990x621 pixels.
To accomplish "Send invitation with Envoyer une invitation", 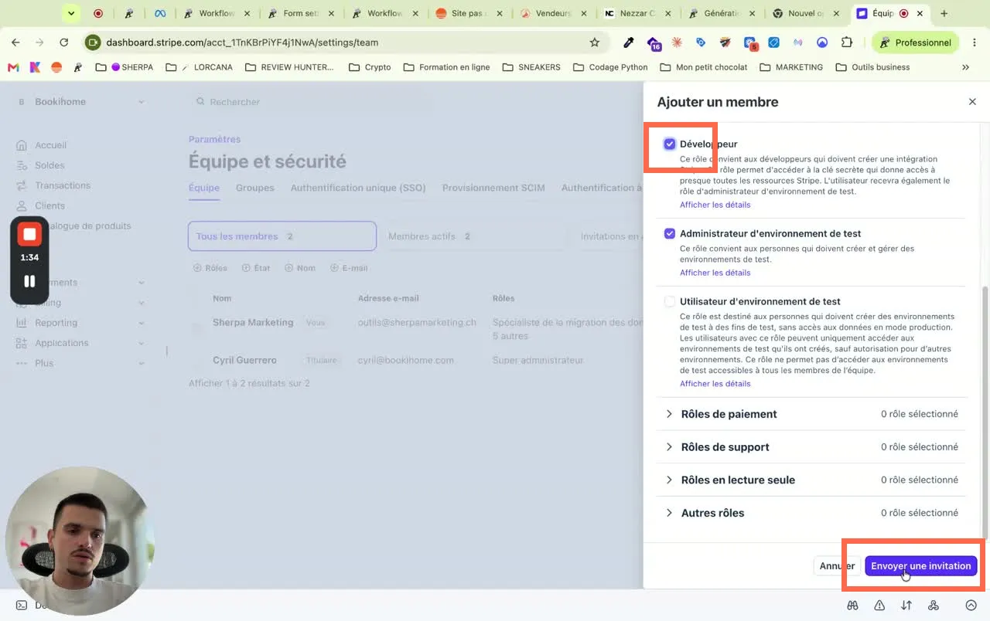I will (x=920, y=566).
